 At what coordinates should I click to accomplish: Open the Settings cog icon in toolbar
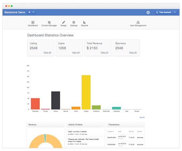click(74, 22)
